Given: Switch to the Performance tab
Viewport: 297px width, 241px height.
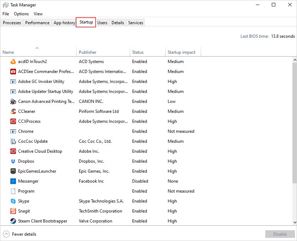Looking at the screenshot, I should point(37,23).
